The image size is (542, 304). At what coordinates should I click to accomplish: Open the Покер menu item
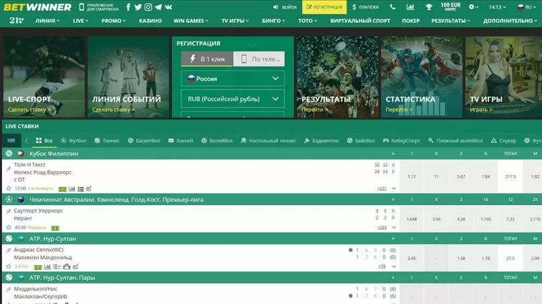(x=411, y=21)
